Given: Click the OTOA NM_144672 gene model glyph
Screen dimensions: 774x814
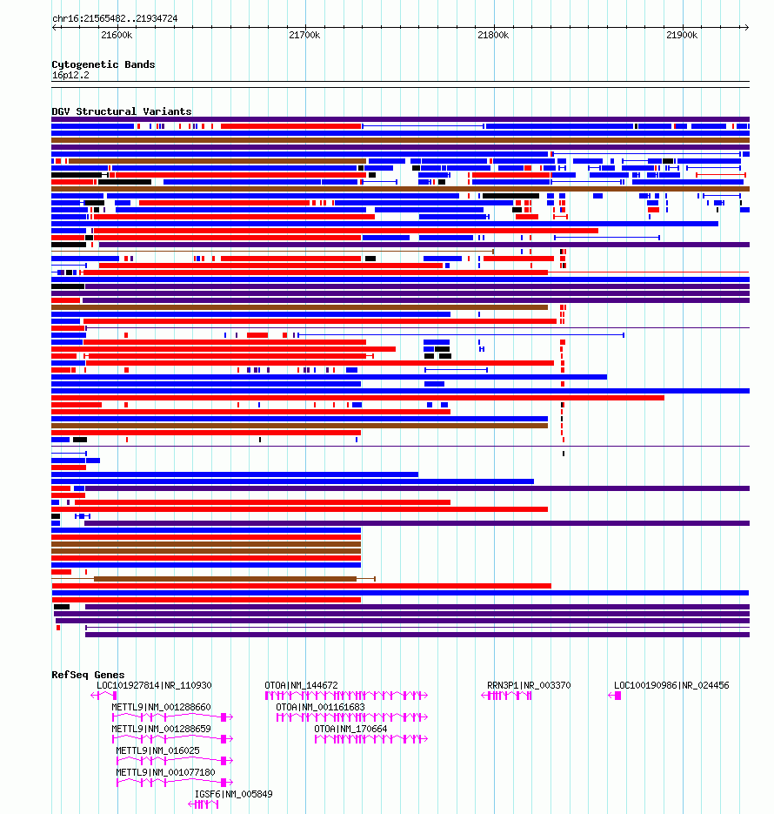Looking at the screenshot, I should [346, 696].
